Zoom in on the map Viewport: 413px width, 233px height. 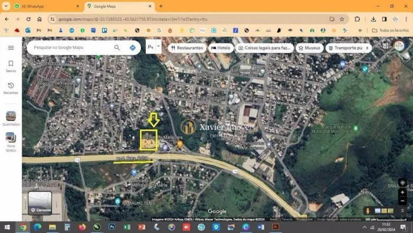click(402, 192)
